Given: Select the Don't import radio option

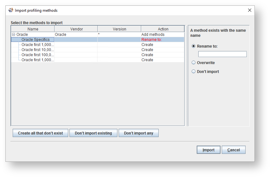Looking at the screenshot, I should [x=194, y=71].
